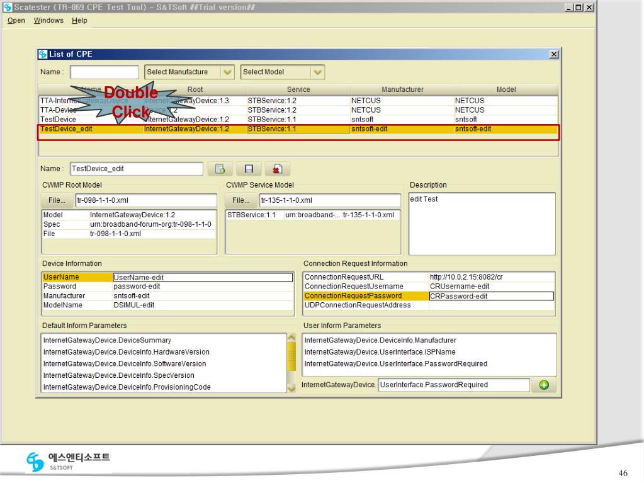Click the Spec row in the Root Model table

point(129,225)
